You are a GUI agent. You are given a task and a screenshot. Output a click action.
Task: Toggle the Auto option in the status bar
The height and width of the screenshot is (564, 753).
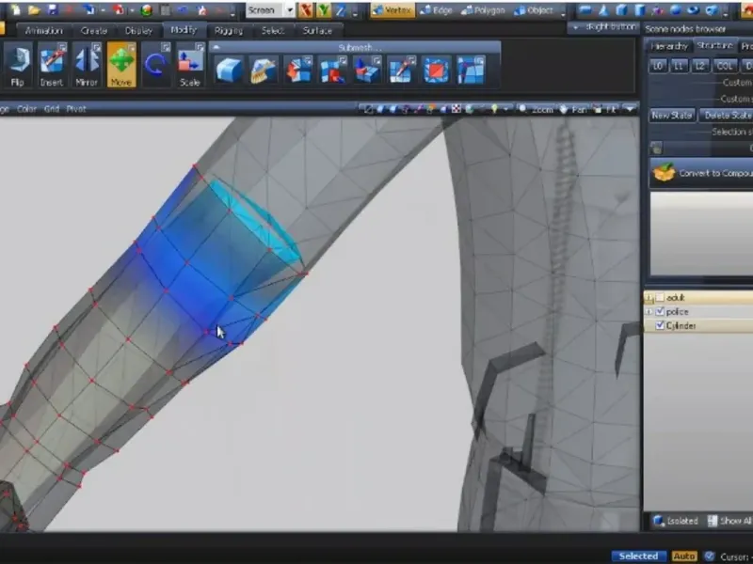(684, 556)
